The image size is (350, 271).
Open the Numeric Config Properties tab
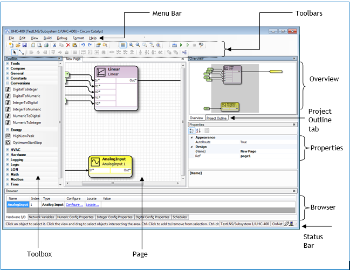pyautogui.click(x=76, y=217)
